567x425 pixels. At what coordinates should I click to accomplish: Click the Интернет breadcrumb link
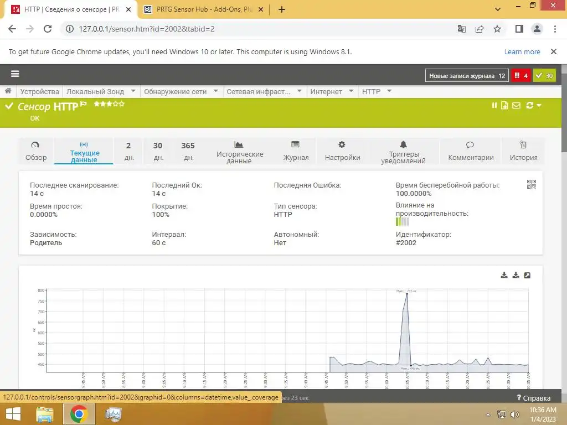(x=326, y=91)
